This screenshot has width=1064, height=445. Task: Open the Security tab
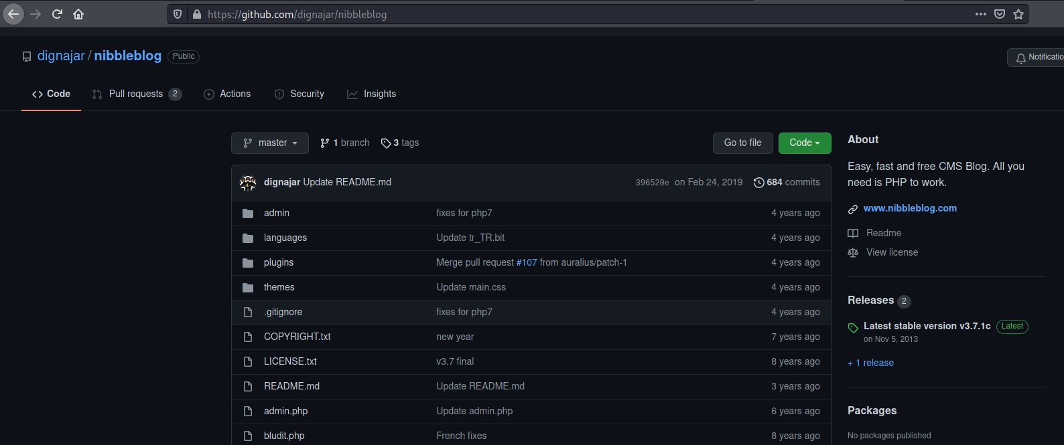(x=300, y=94)
